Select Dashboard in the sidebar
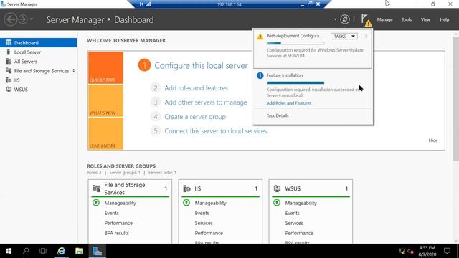The height and width of the screenshot is (258, 459). pyautogui.click(x=39, y=43)
